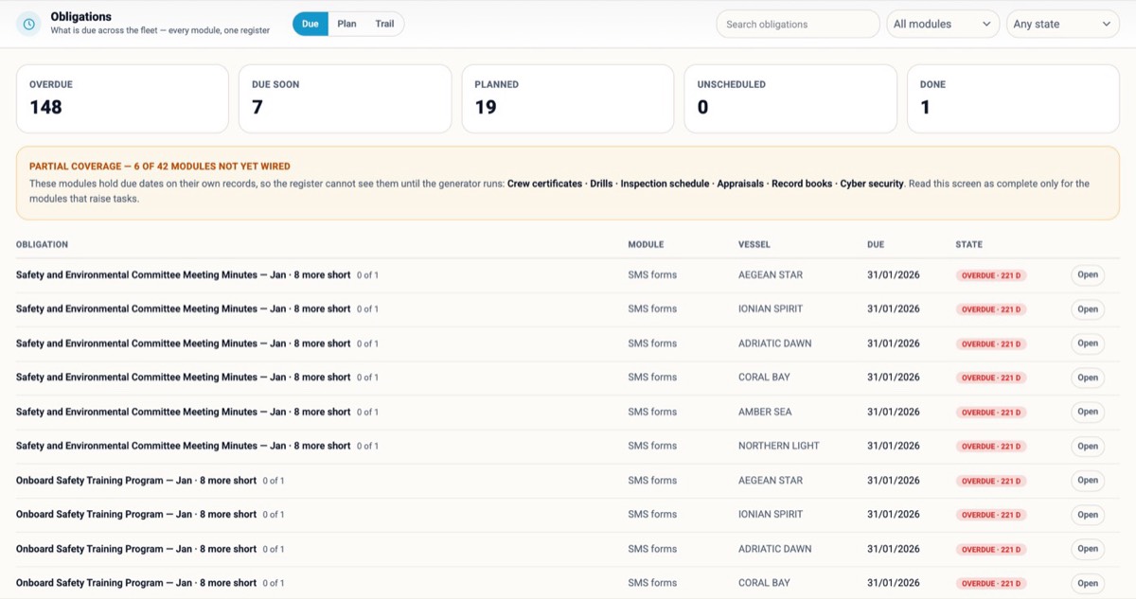Viewport: 1136px width, 599px height.
Task: Click the AEGEAN STAR vessel in Committee Minutes row
Action: [771, 275]
